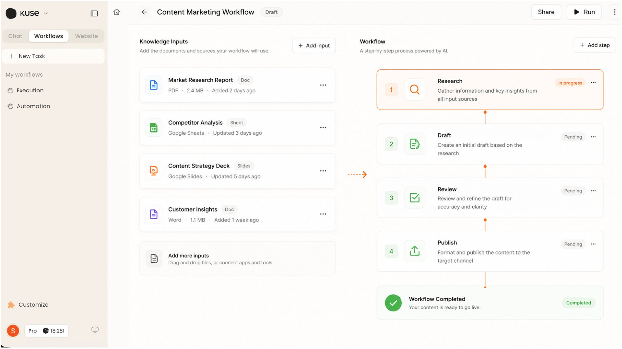The width and height of the screenshot is (622, 349).
Task: Switch to the Chat tab
Action: click(15, 36)
